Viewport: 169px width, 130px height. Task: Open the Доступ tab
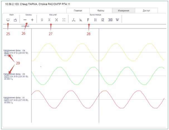tap(146, 11)
